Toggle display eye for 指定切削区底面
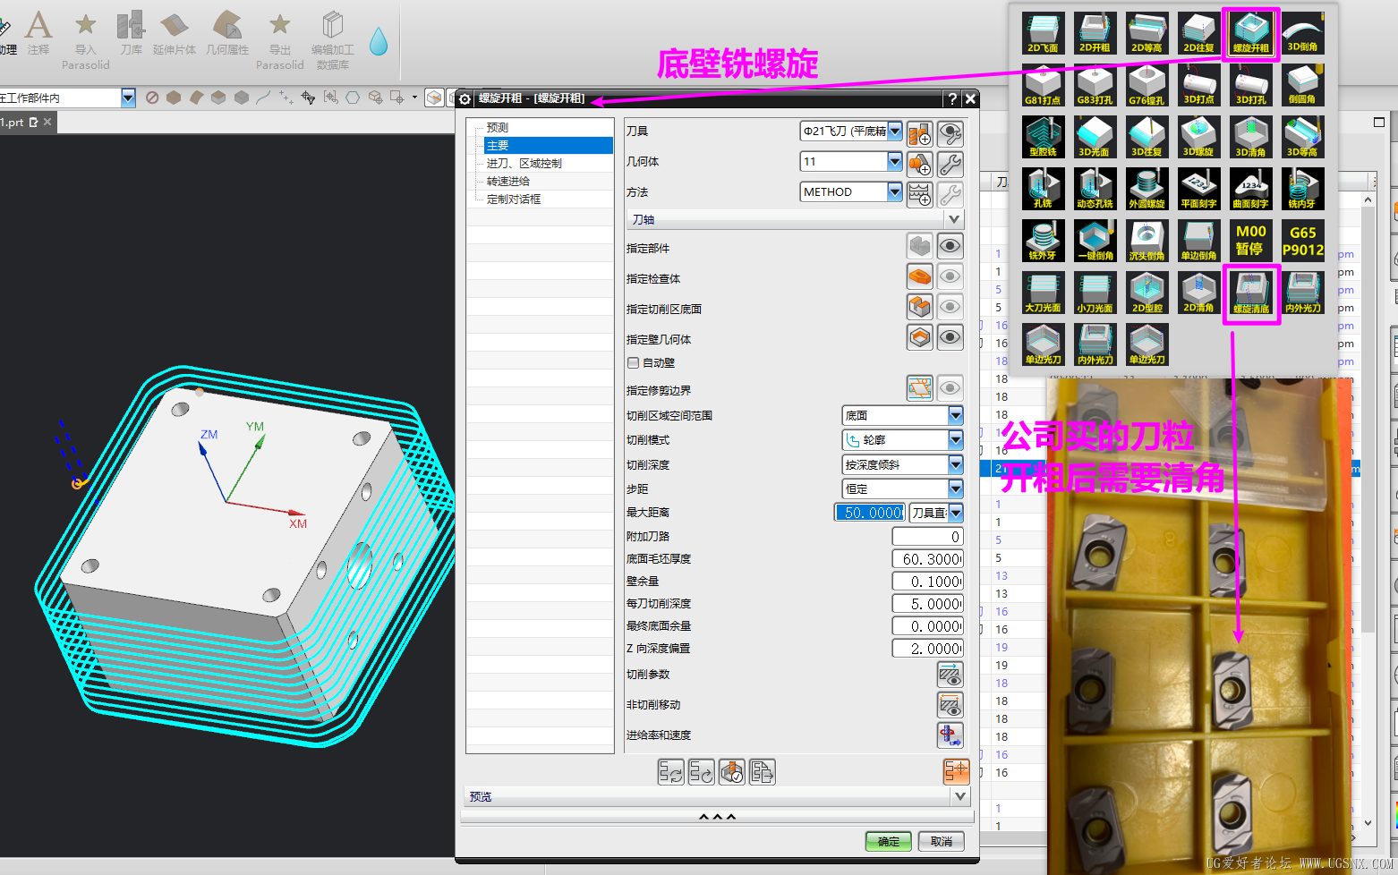 (x=950, y=307)
